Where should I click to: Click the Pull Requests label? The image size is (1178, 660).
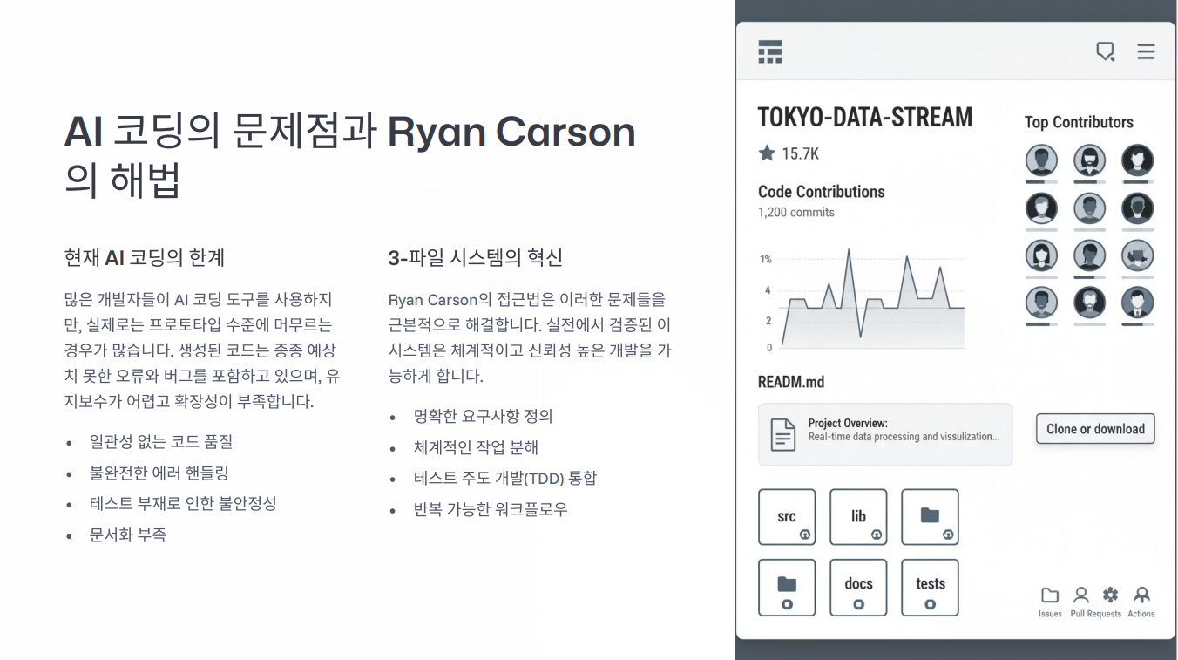coord(1096,614)
